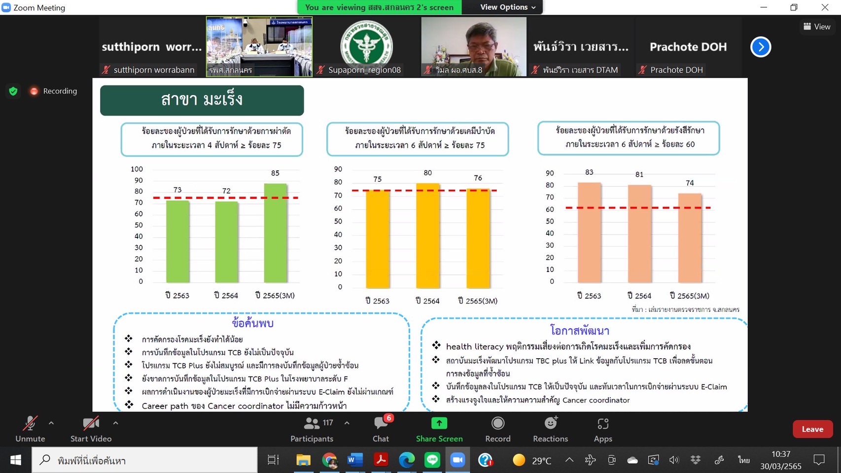Start video with the camera button
841x473 pixels.
tap(91, 429)
